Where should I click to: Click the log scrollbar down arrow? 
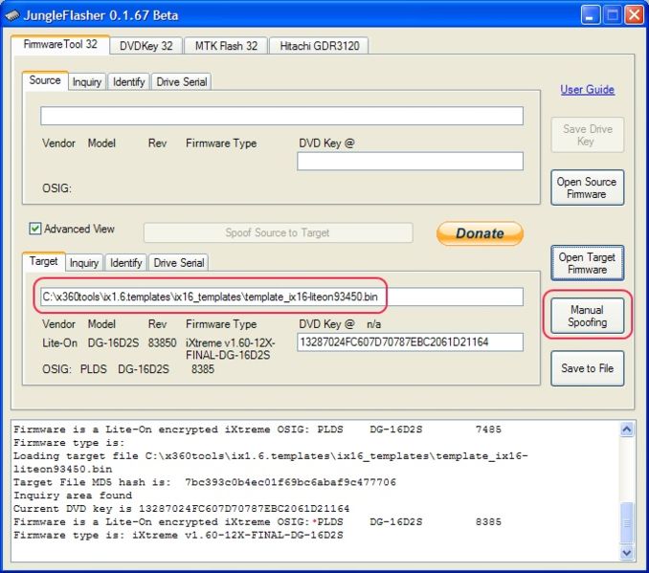pos(627,552)
